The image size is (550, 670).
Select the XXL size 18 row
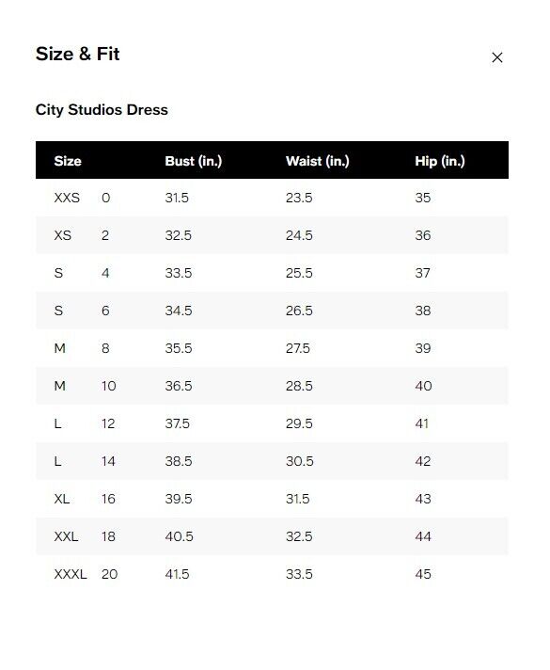272,536
